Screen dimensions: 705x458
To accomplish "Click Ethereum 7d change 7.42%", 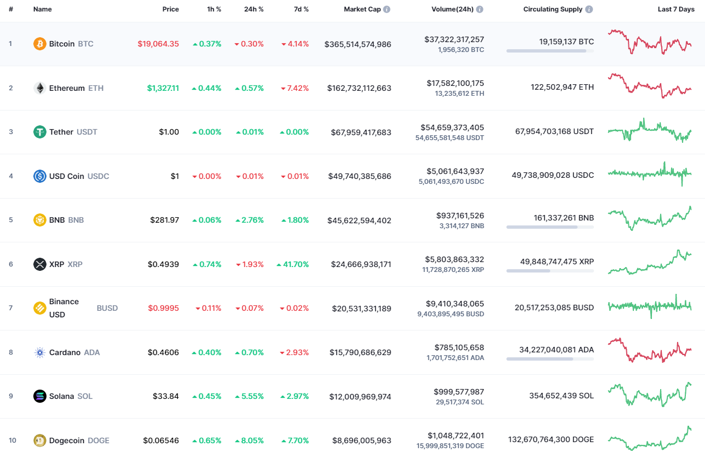I will click(x=295, y=88).
